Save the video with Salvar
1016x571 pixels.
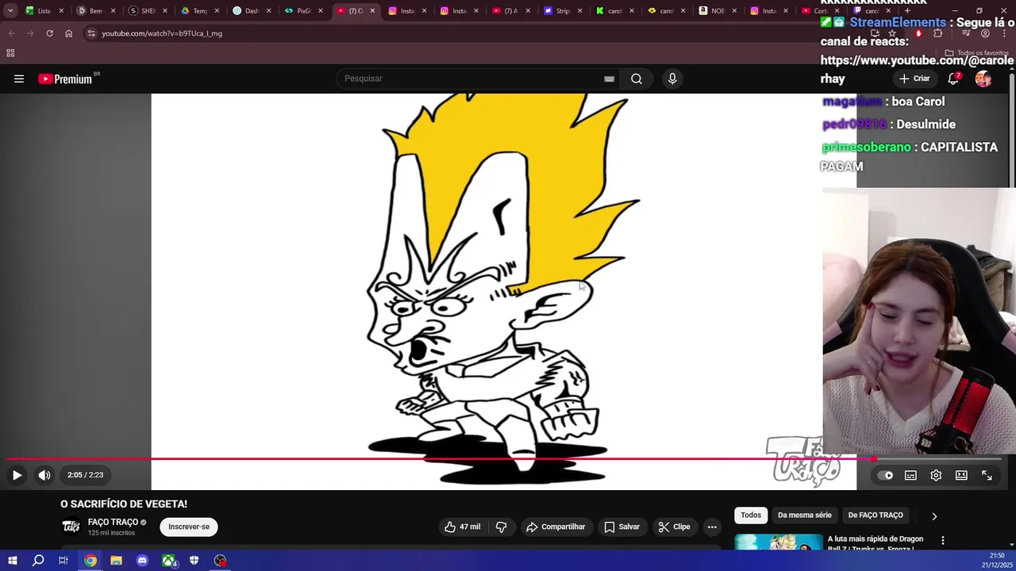pyautogui.click(x=622, y=527)
